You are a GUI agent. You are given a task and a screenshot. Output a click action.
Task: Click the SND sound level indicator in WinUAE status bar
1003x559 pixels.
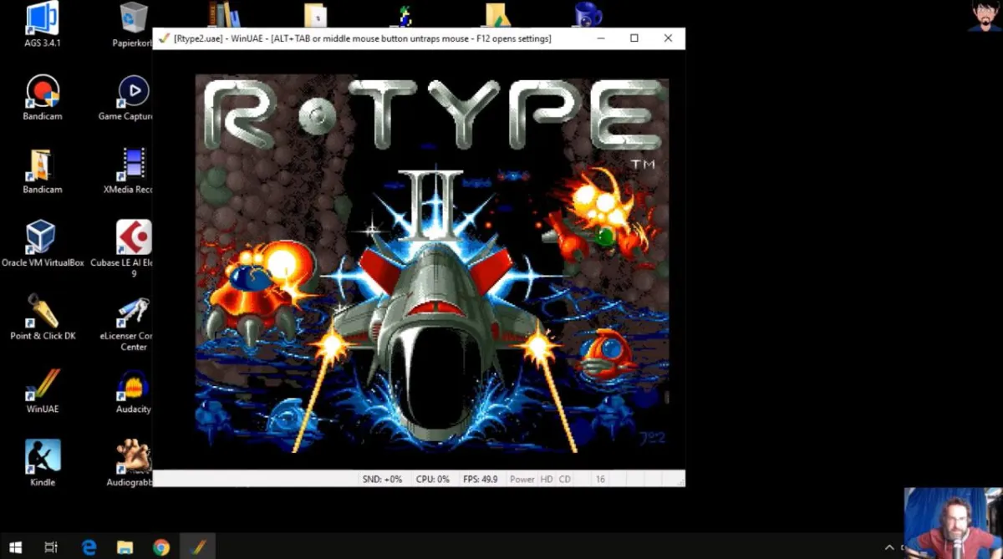[x=384, y=479]
